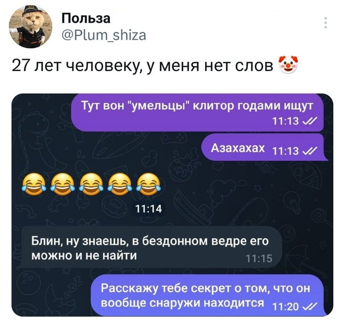Viewport: 344px width, 322px height.
Task: Tap the 11:14 timestamp under the emojis
Action: tap(149, 209)
